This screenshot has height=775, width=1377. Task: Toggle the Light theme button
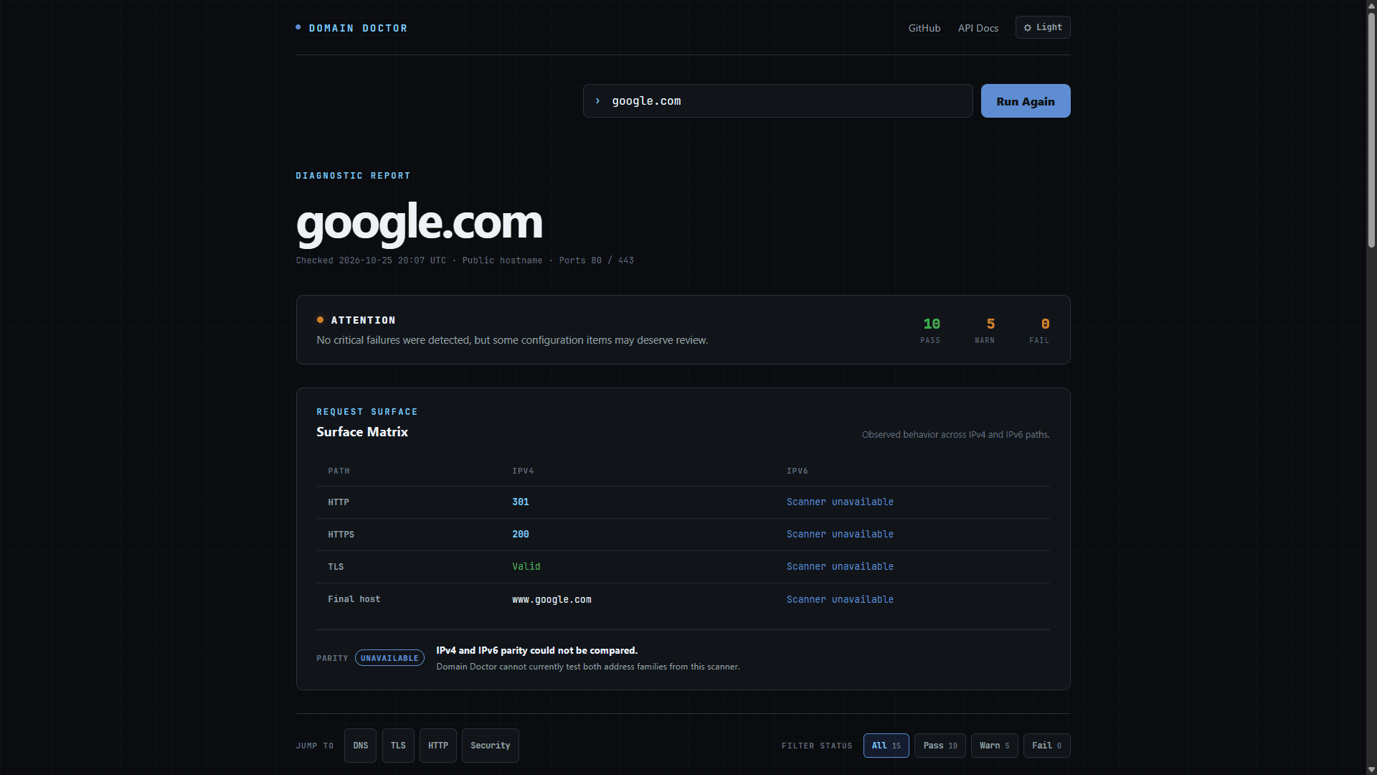tap(1043, 27)
